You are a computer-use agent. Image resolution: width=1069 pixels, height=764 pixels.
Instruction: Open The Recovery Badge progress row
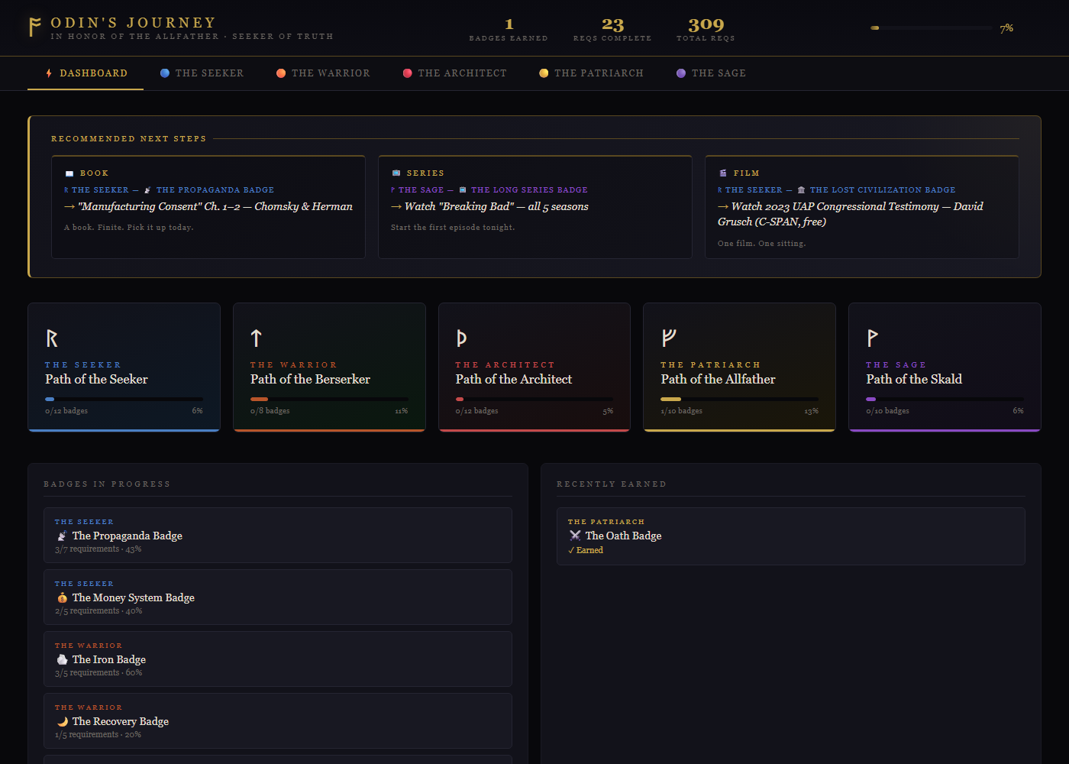(x=278, y=721)
